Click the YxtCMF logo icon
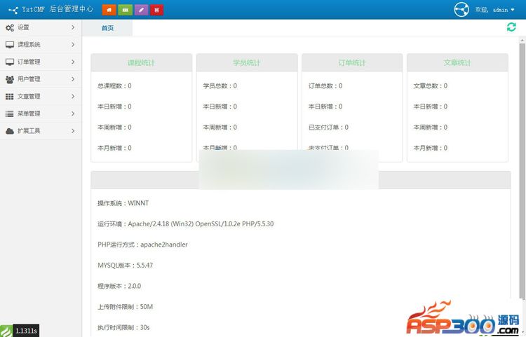Image resolution: width=526 pixels, height=337 pixels. (13, 10)
